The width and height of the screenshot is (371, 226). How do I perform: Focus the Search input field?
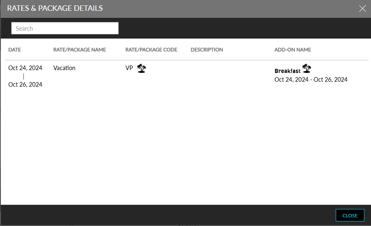[65, 28]
